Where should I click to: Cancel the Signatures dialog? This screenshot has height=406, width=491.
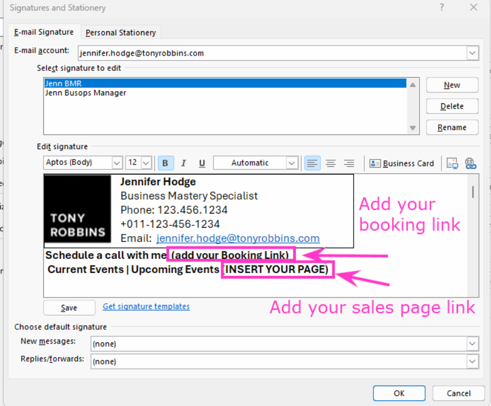coord(459,393)
